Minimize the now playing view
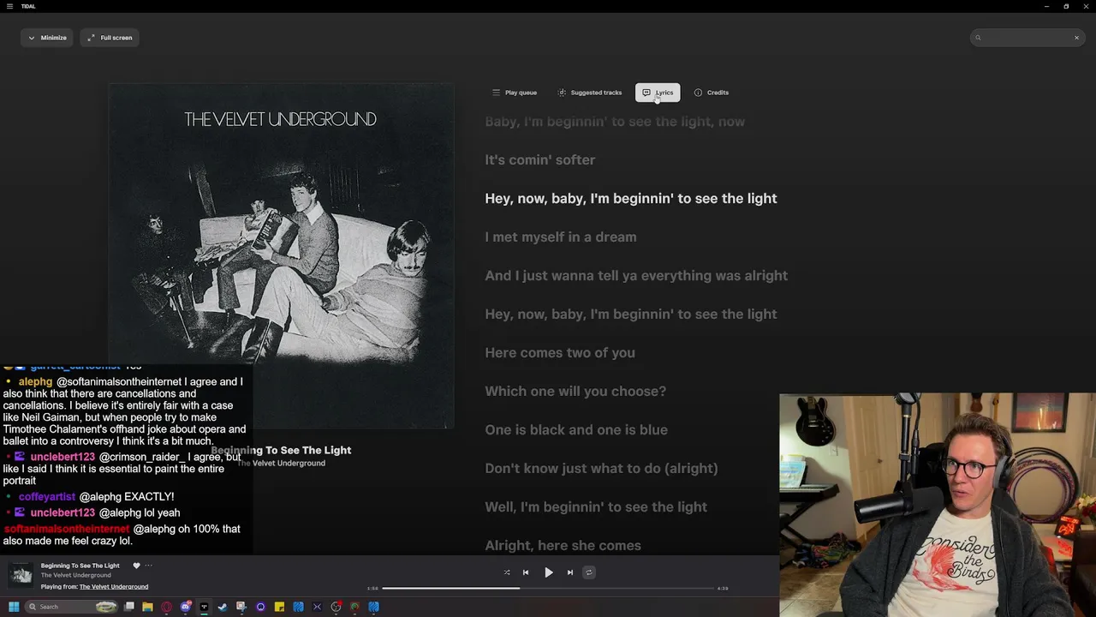 pos(47,38)
